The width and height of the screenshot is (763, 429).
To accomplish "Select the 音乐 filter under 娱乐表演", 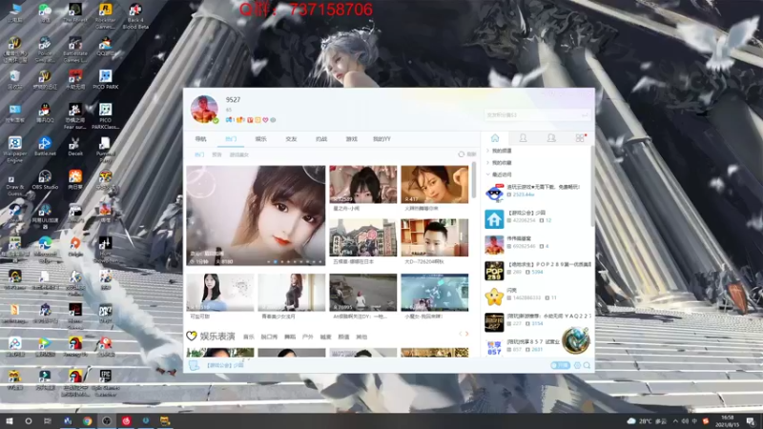I will [x=249, y=337].
